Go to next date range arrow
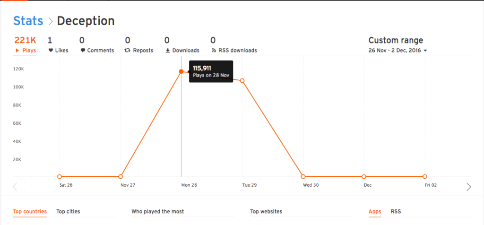The width and height of the screenshot is (484, 225). 468,187
